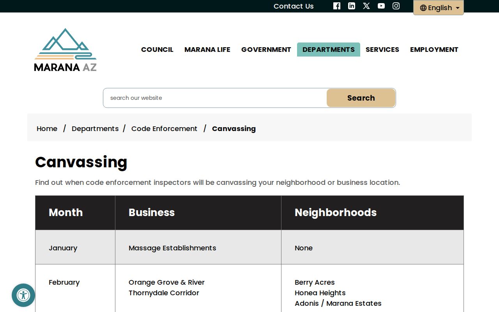Open the highlighted Departments menu
The width and height of the screenshot is (499, 312).
[x=329, y=50]
